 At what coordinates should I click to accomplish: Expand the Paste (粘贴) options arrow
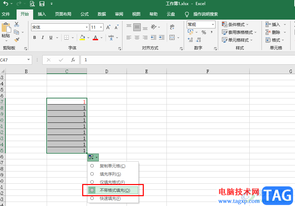(6, 41)
